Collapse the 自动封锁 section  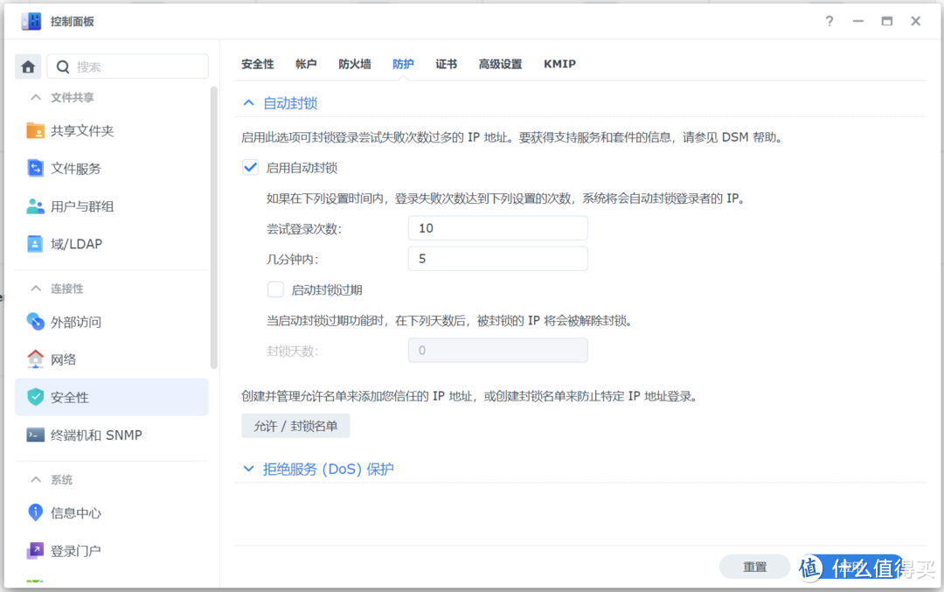pos(248,102)
